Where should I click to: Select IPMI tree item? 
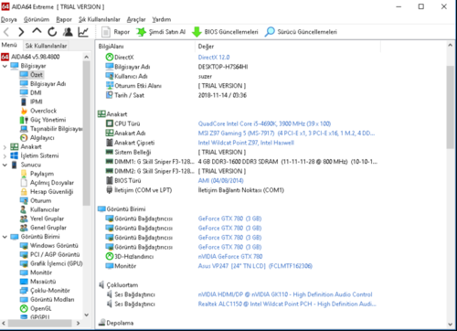[x=31, y=101]
